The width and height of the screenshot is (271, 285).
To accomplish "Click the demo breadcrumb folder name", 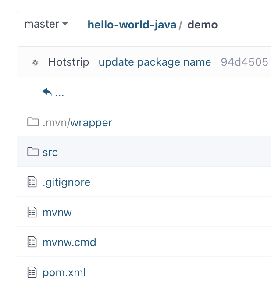I will pos(202,25).
